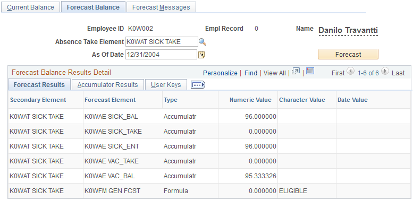This screenshot has width=413, height=200.
Task: Focus the Absence Take Element field
Action: pos(162,42)
